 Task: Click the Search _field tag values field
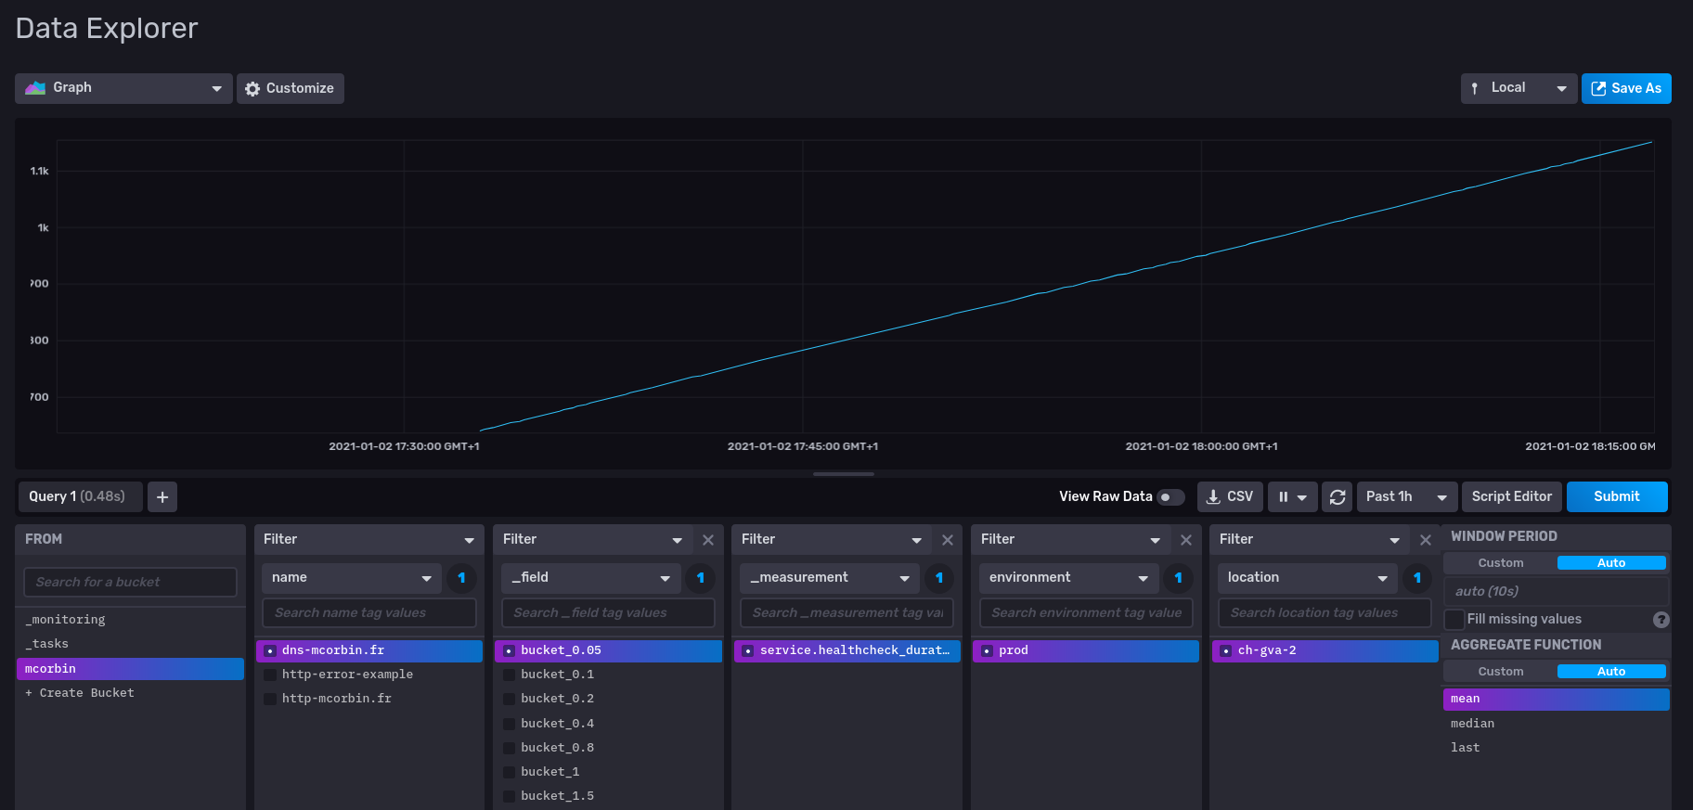[608, 613]
